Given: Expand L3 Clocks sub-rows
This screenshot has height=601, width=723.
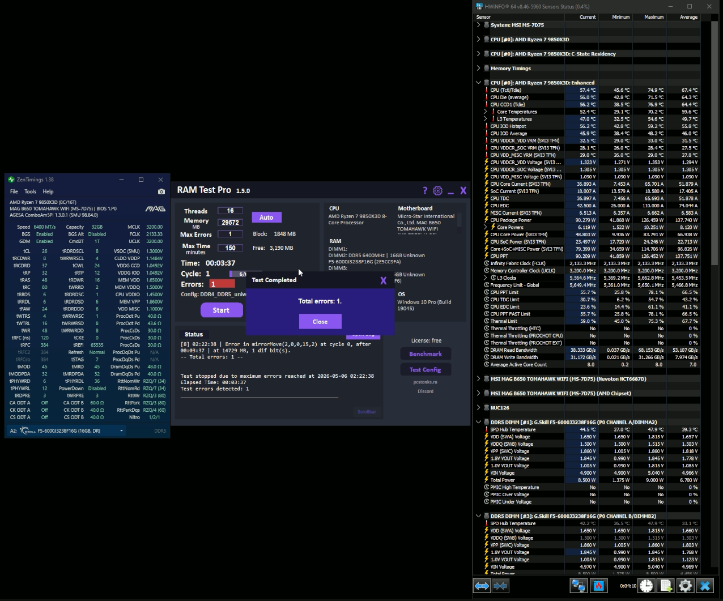Looking at the screenshot, I should [x=486, y=278].
